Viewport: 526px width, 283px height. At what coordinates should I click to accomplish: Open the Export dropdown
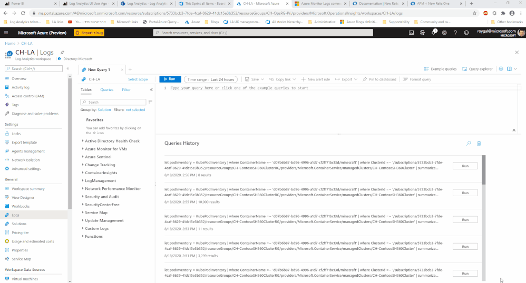click(346, 79)
